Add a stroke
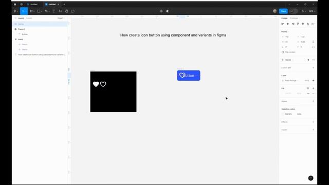This screenshot has height=185, width=329. click(x=313, y=101)
